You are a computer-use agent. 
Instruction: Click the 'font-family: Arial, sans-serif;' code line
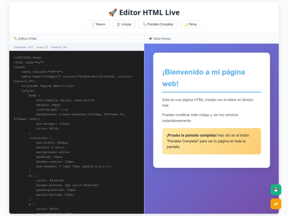point(66,100)
